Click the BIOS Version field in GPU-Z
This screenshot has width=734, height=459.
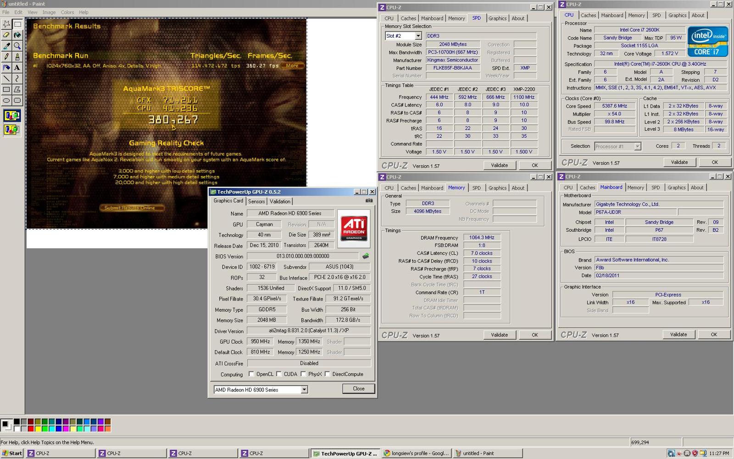(x=303, y=256)
